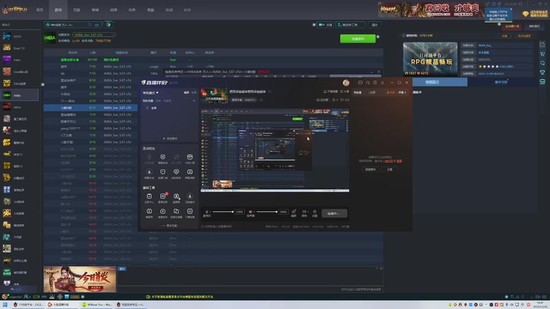Click the stream cover thumbnail in the streaming app
Screen dimensions: 550x309
point(214,95)
